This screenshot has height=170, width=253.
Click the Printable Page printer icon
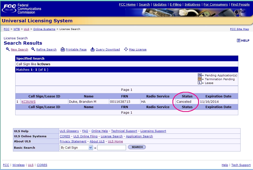62,49
